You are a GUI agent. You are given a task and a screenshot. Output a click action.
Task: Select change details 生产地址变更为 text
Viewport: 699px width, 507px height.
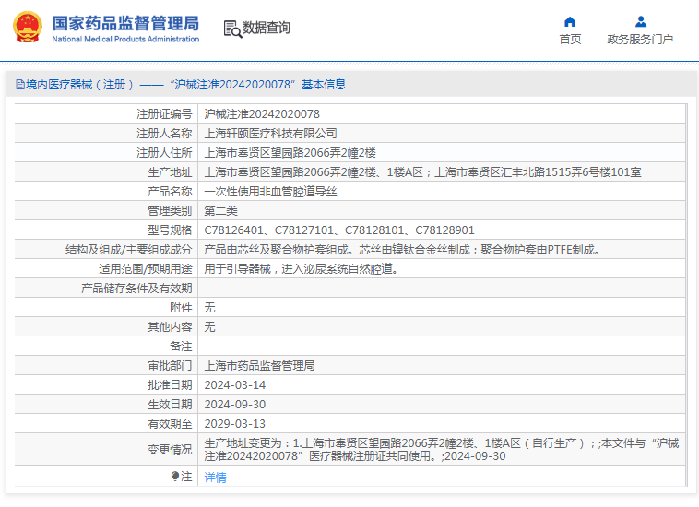coord(442,450)
